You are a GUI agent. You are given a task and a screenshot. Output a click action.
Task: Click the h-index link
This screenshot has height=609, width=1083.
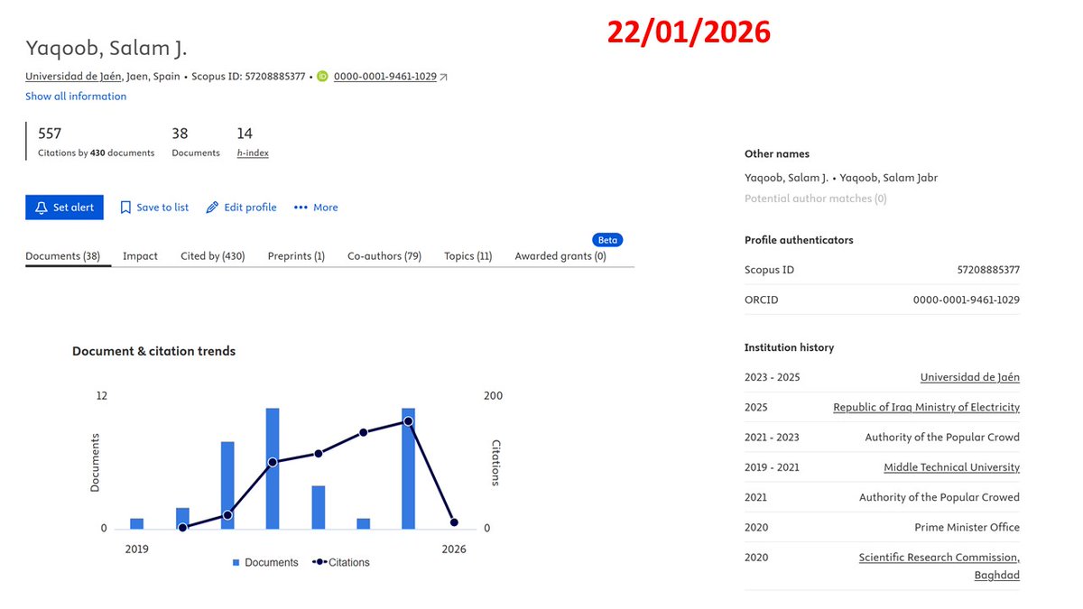(253, 153)
